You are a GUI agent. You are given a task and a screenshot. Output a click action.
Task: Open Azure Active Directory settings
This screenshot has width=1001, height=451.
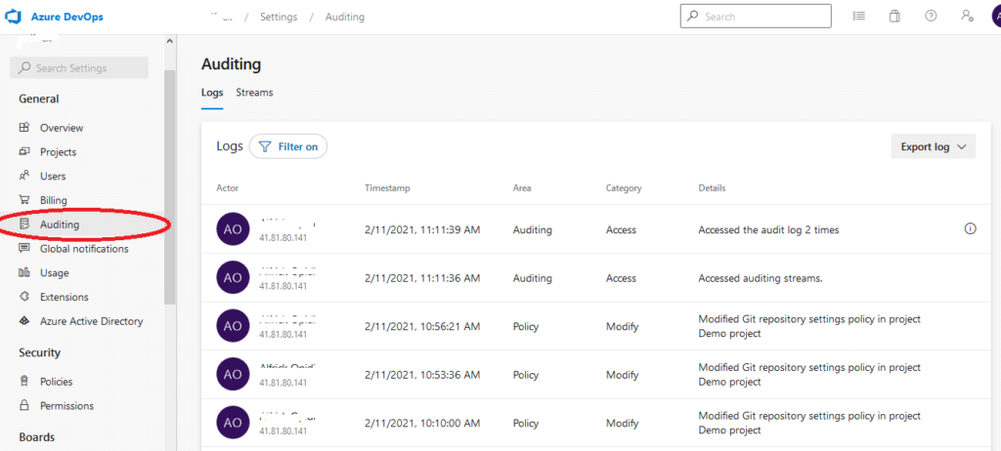pos(91,321)
